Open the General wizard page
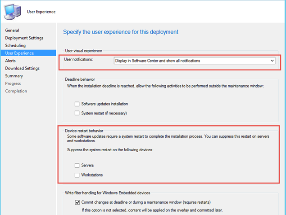The image size is (286, 215). coord(12,31)
